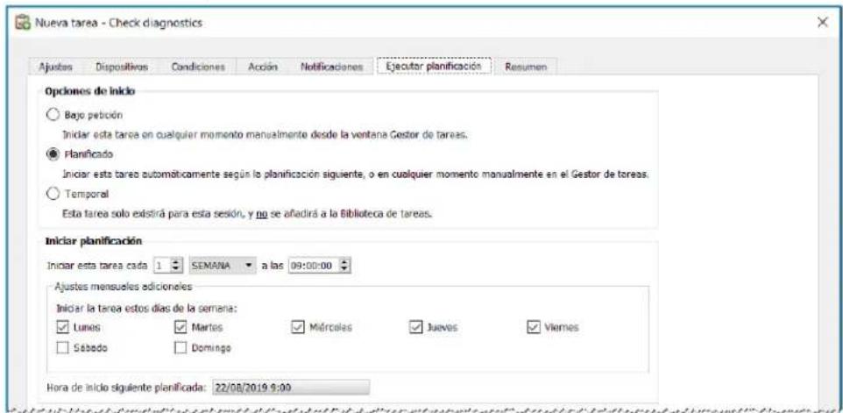Click the Opciones de inicio heading
Viewport: 843px width, 413px height.
click(90, 92)
